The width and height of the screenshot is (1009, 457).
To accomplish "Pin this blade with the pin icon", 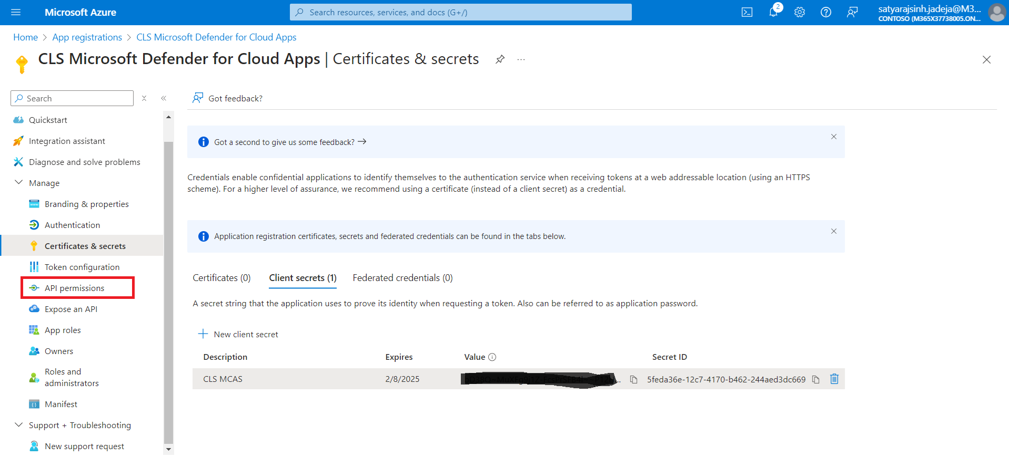I will pyautogui.click(x=500, y=59).
